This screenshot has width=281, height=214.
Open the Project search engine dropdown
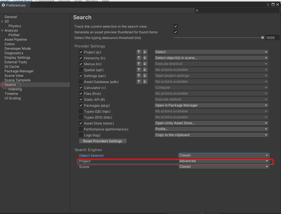coord(224,161)
